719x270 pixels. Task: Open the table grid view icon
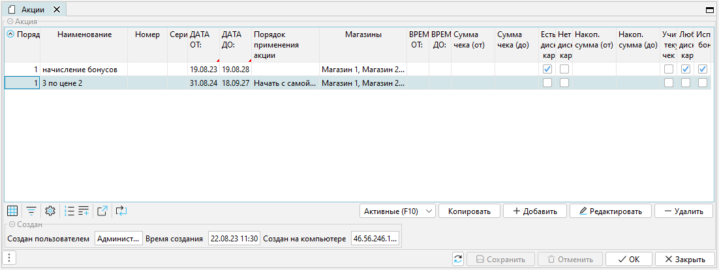12,211
